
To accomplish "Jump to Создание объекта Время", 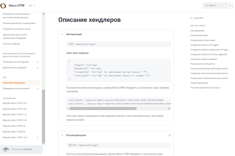I will tap(204, 59).
